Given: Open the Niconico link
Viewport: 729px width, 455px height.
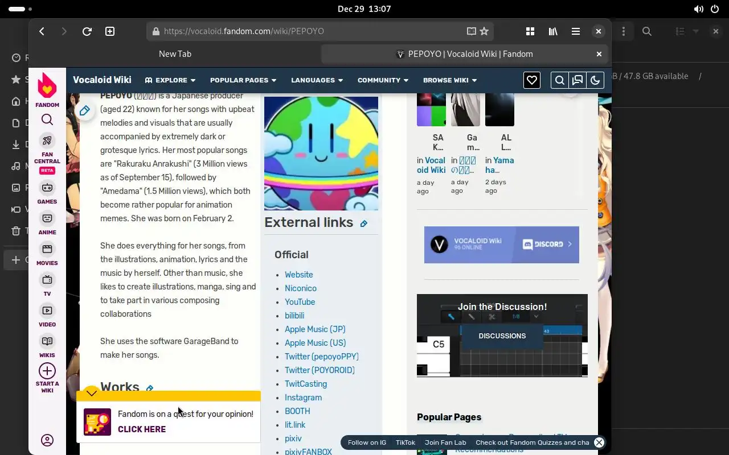Looking at the screenshot, I should [301, 288].
